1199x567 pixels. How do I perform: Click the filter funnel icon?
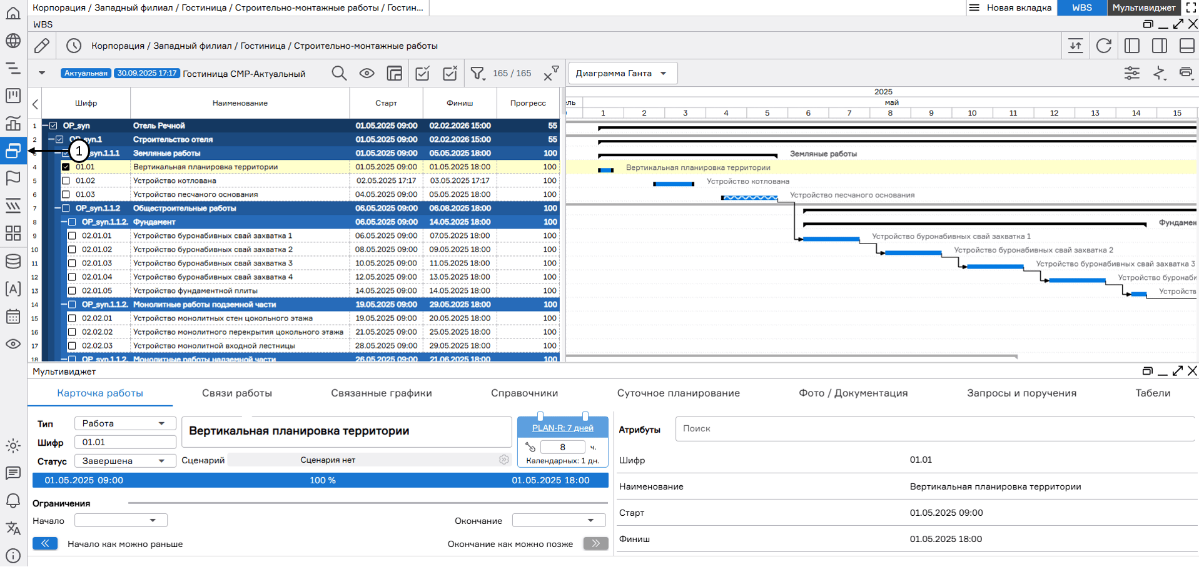(x=477, y=74)
